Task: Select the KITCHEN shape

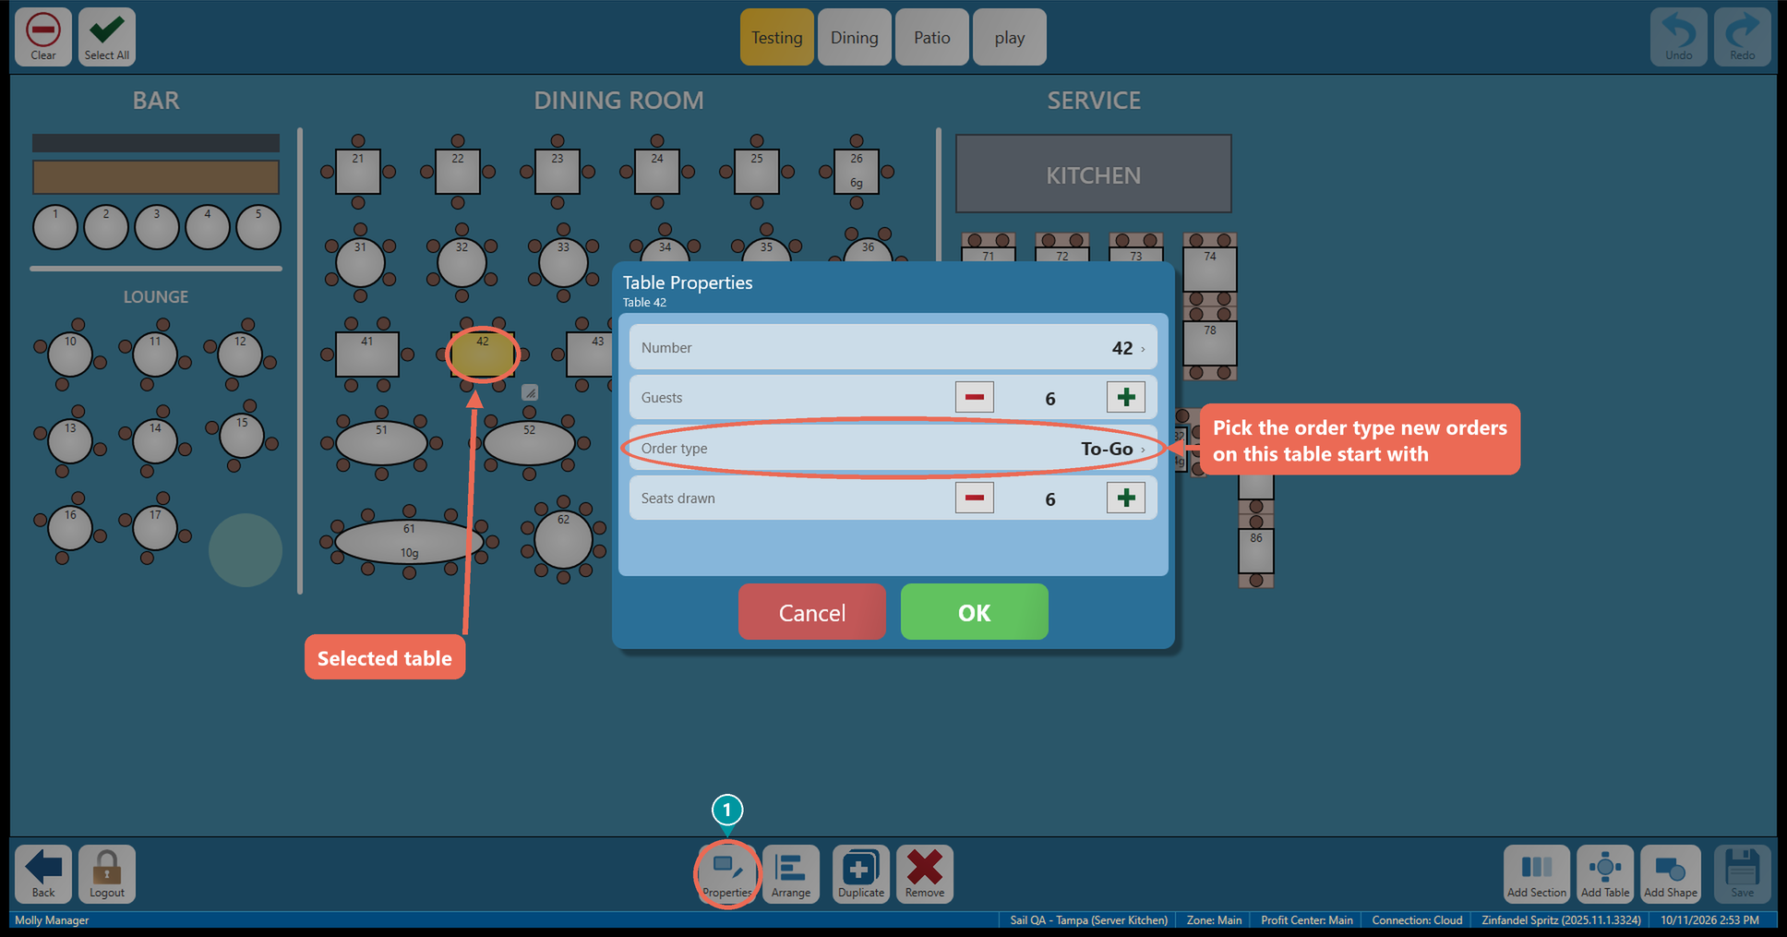Action: [x=1094, y=174]
